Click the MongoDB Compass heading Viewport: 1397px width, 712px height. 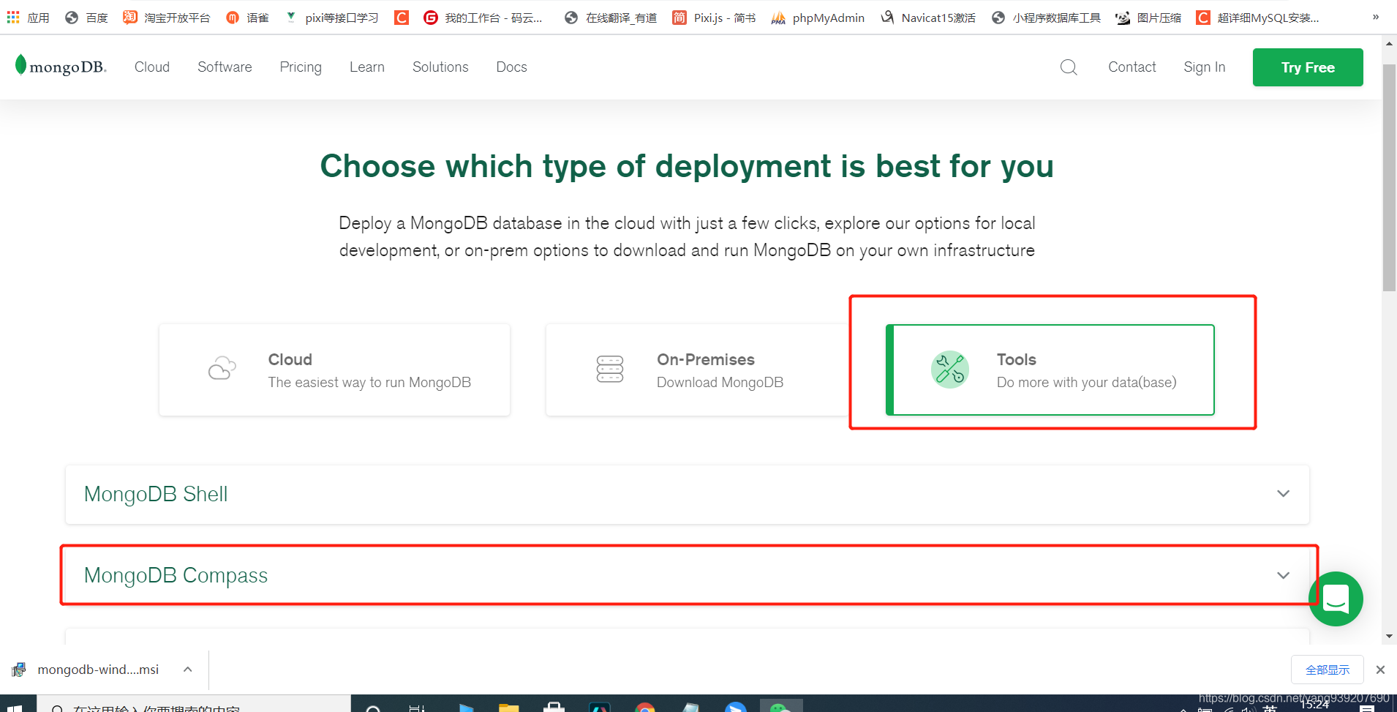click(176, 575)
